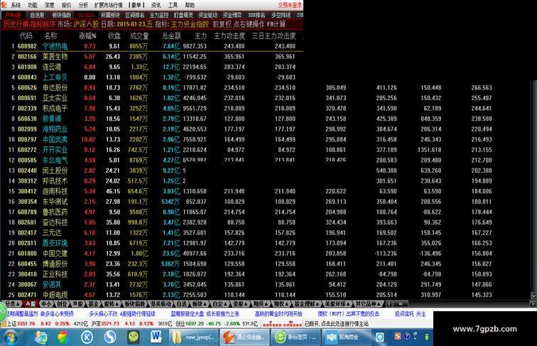This screenshot has width=537, height=346.
Task: Open news link 蓝筹股稳定大盘 成长股接力上涨
Action: (205, 314)
